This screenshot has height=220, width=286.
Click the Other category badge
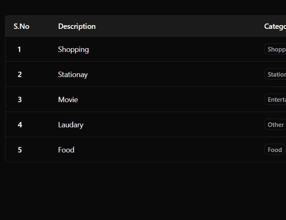[x=275, y=124]
